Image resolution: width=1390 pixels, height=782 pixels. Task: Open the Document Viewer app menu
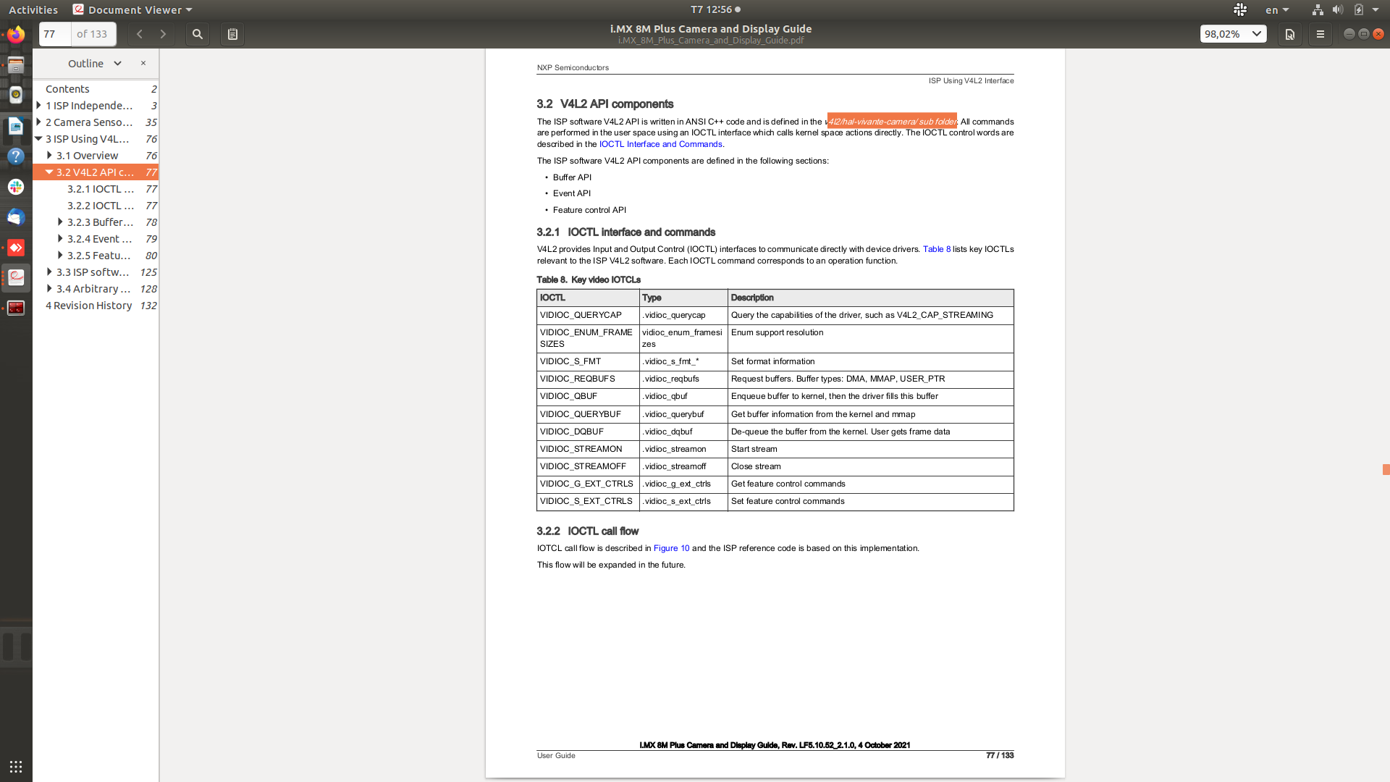coord(133,9)
